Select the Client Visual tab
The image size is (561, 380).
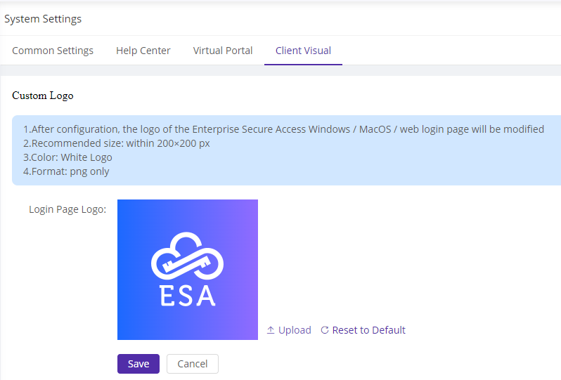tap(303, 51)
